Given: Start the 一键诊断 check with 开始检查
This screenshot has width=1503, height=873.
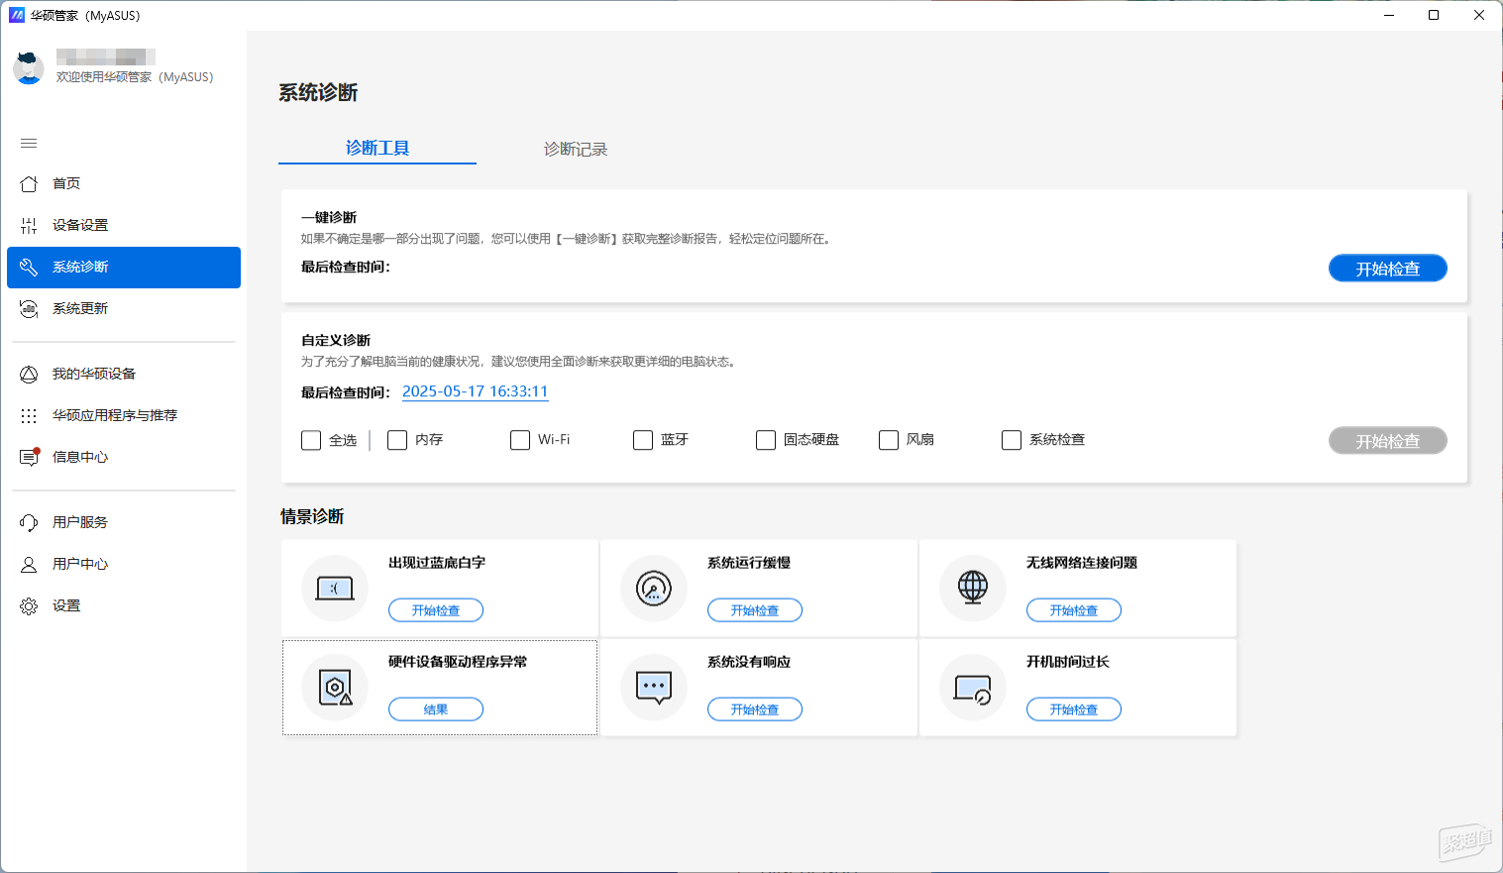Looking at the screenshot, I should [x=1387, y=269].
